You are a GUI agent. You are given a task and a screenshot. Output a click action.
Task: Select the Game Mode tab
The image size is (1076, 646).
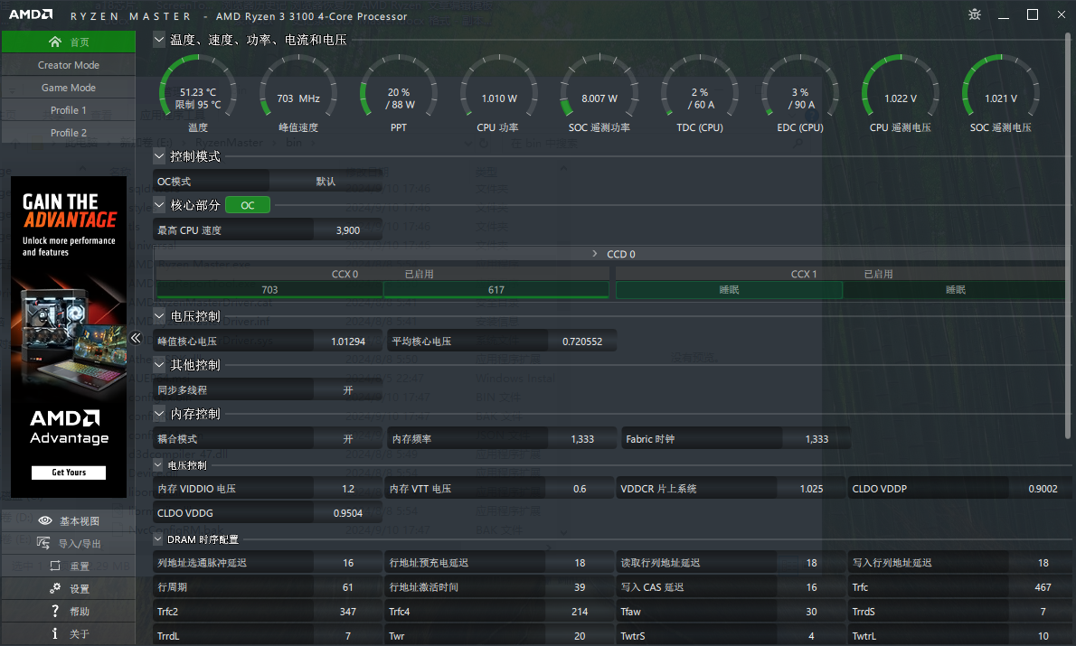pos(69,88)
